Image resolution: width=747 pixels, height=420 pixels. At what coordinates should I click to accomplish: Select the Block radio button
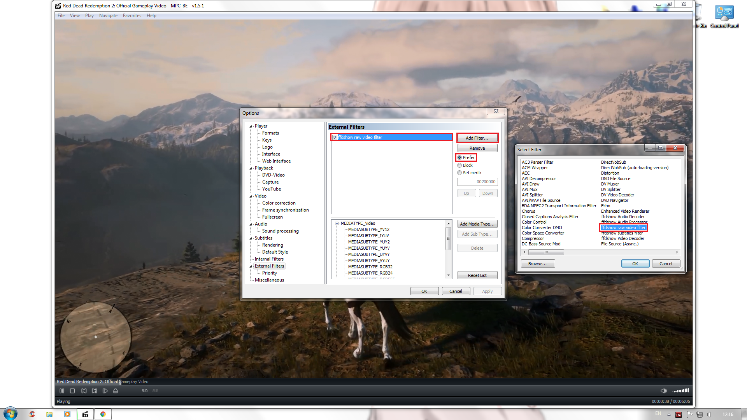[x=459, y=165]
